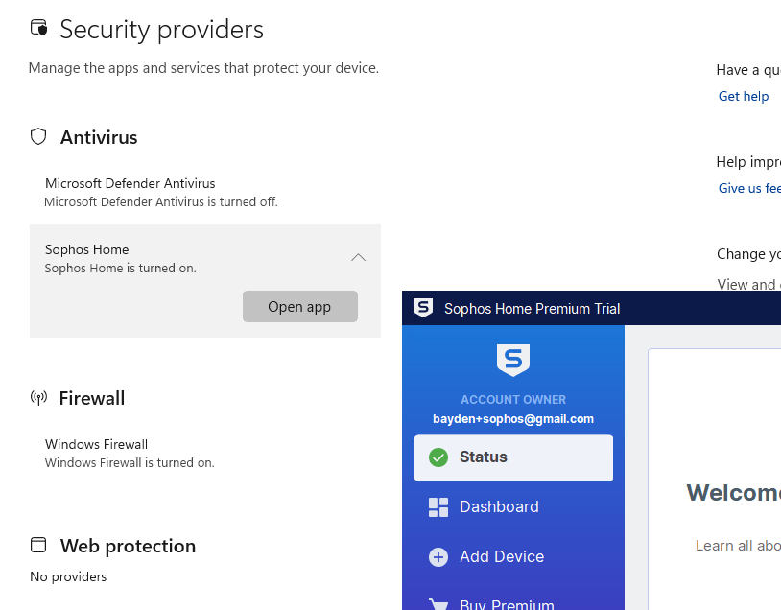Click the Web protection window icon

(x=38, y=545)
